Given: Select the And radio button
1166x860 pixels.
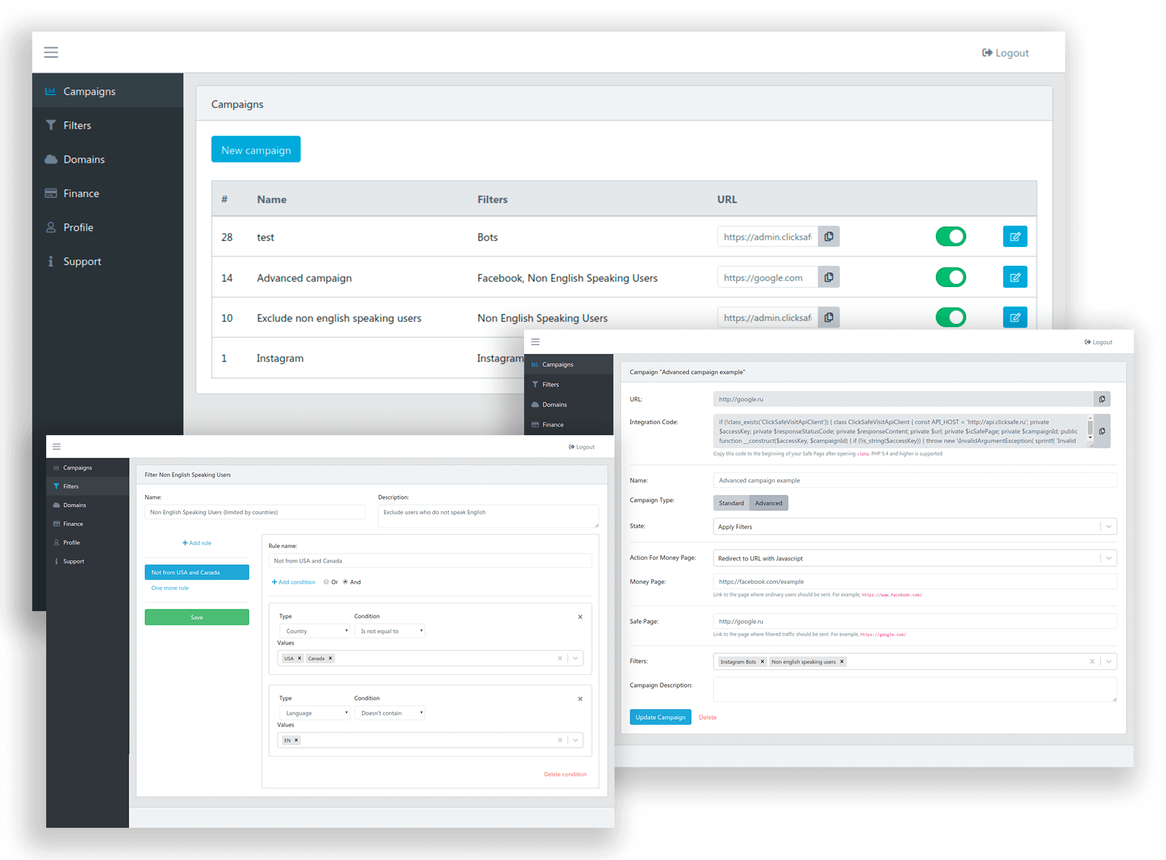Looking at the screenshot, I should coord(346,582).
